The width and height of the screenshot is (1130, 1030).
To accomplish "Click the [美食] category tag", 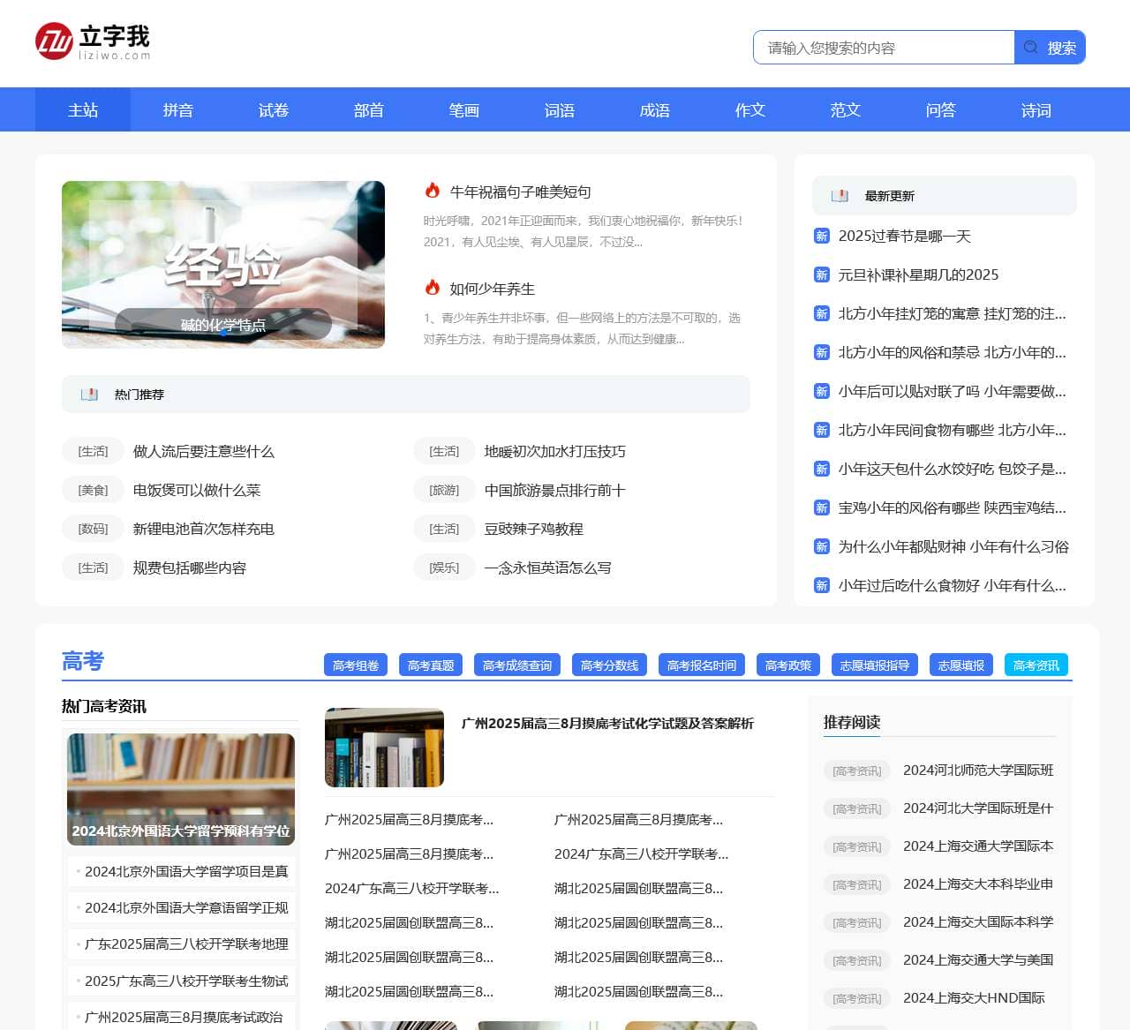I will pyautogui.click(x=93, y=490).
